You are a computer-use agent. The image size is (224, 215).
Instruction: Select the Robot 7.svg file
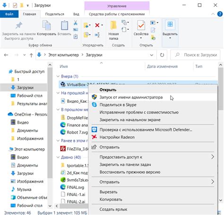(77, 132)
